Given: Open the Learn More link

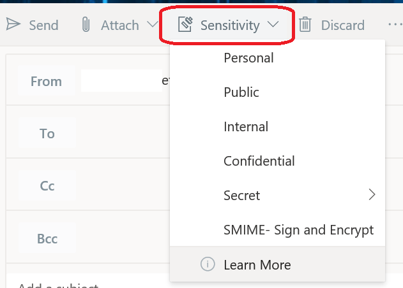Looking at the screenshot, I should click(x=257, y=264).
